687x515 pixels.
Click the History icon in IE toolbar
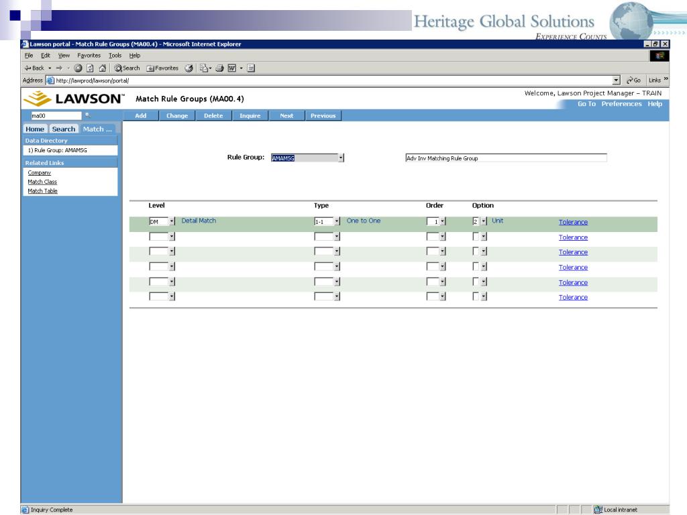pyautogui.click(x=189, y=68)
